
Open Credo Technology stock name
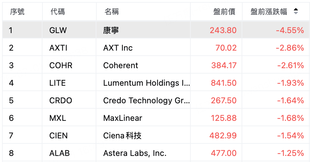click(147, 101)
